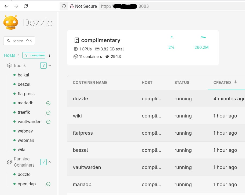The height and width of the screenshot is (195, 245).
Task: Click the merge icon next to Running Containers
Action: click(43, 162)
